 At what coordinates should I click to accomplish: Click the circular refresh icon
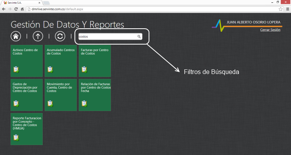point(60,36)
